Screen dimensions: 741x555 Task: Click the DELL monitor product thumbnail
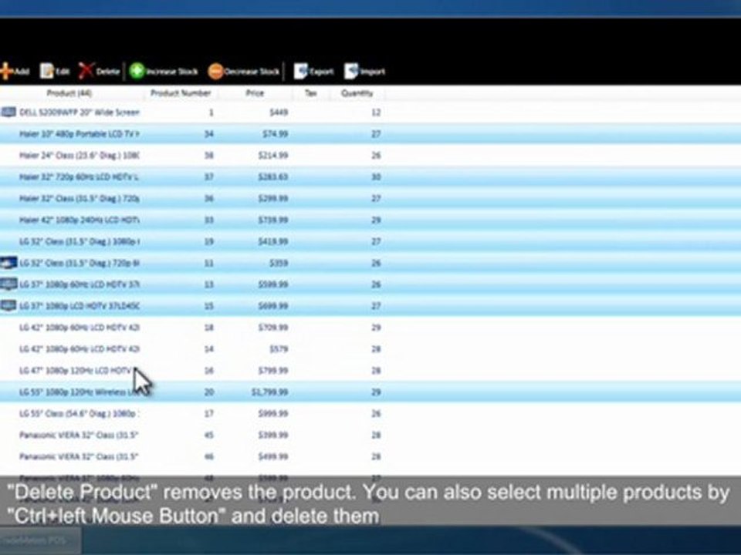click(8, 113)
